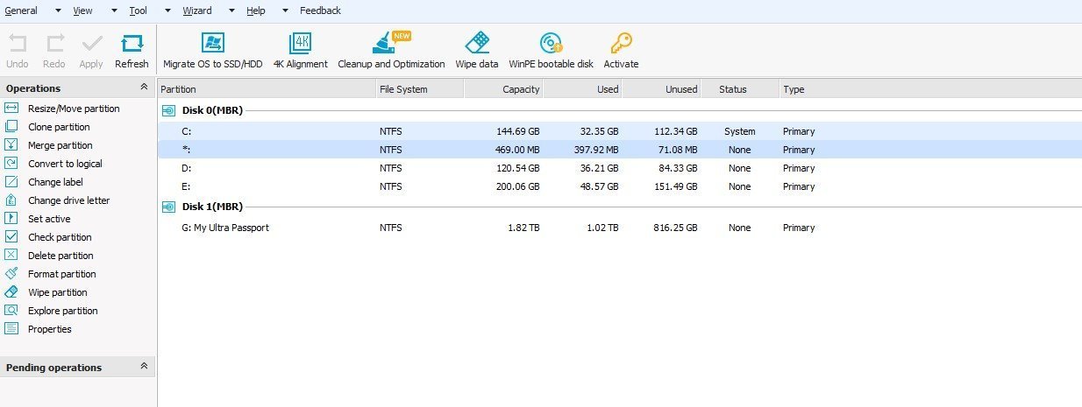Choose Wipe partition operation
The width and height of the screenshot is (1082, 407).
coord(57,292)
